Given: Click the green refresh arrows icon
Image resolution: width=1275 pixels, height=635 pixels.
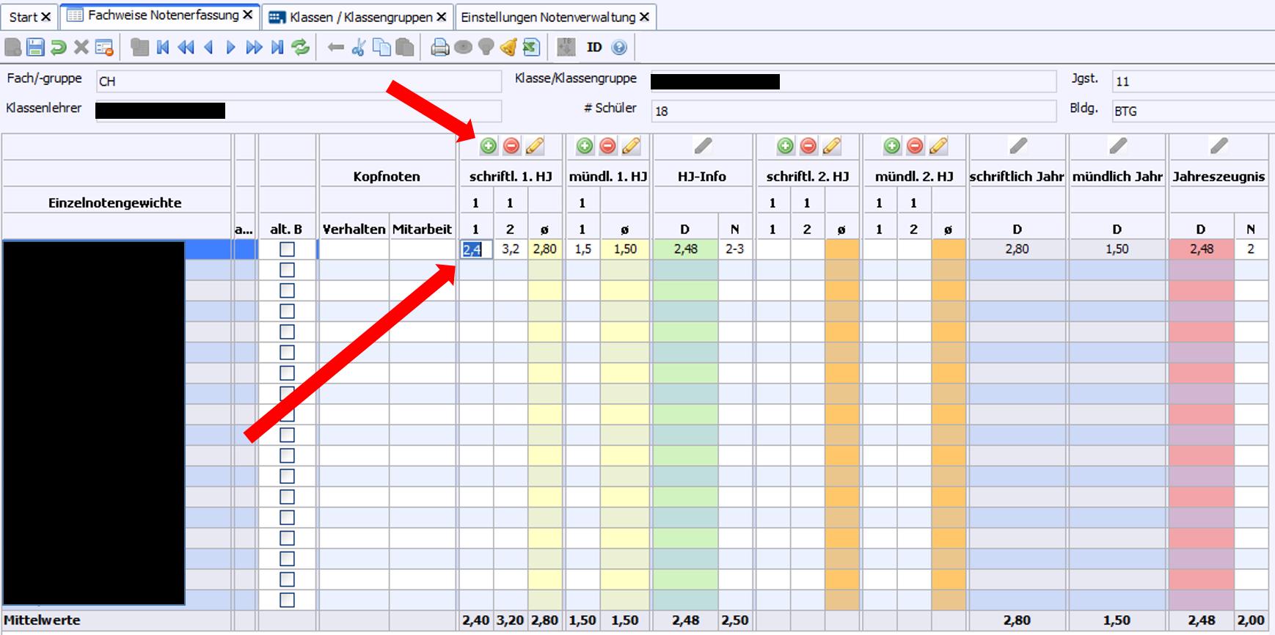Looking at the screenshot, I should (300, 48).
